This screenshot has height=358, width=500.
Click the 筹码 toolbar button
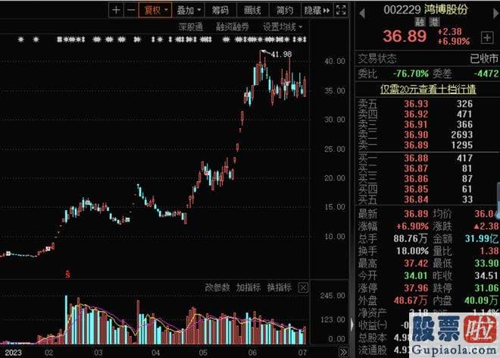(x=220, y=11)
